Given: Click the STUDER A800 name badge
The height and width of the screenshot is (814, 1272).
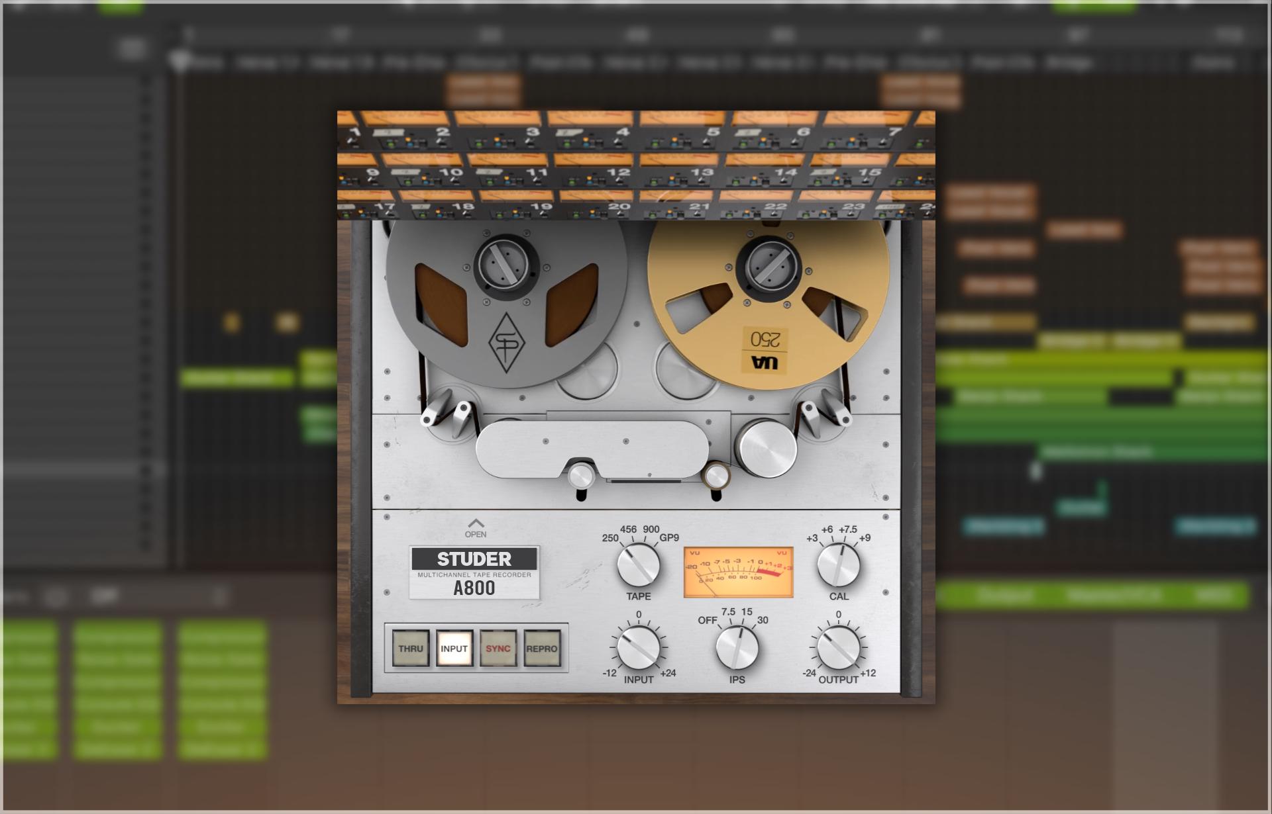Looking at the screenshot, I should point(474,572).
